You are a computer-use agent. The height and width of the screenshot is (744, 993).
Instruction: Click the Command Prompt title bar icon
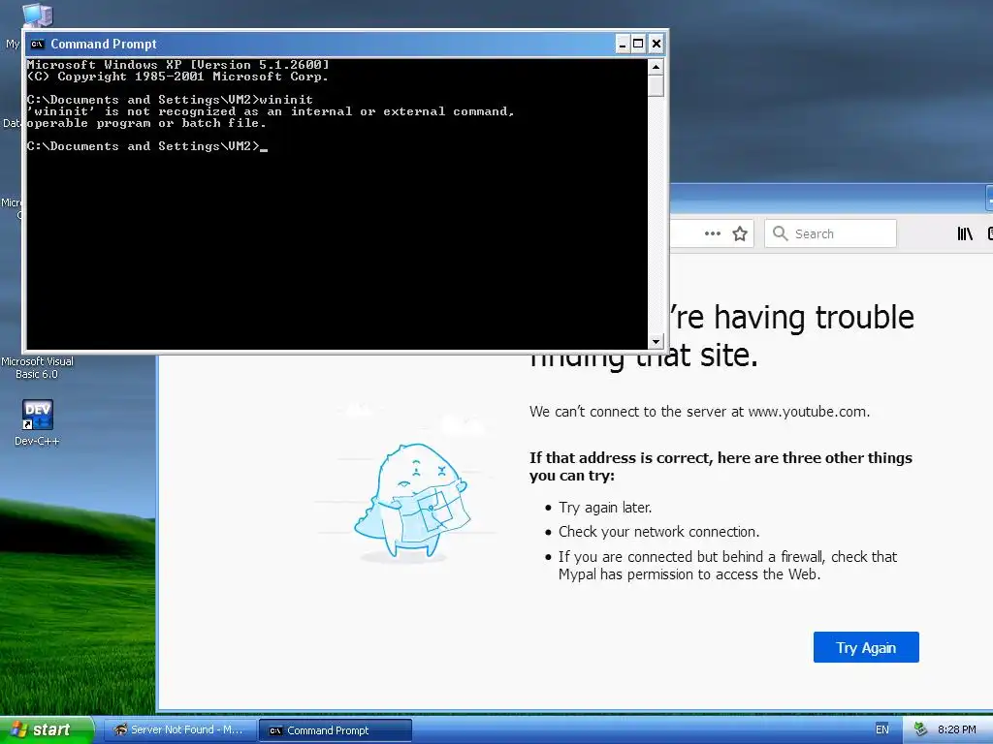click(38, 44)
